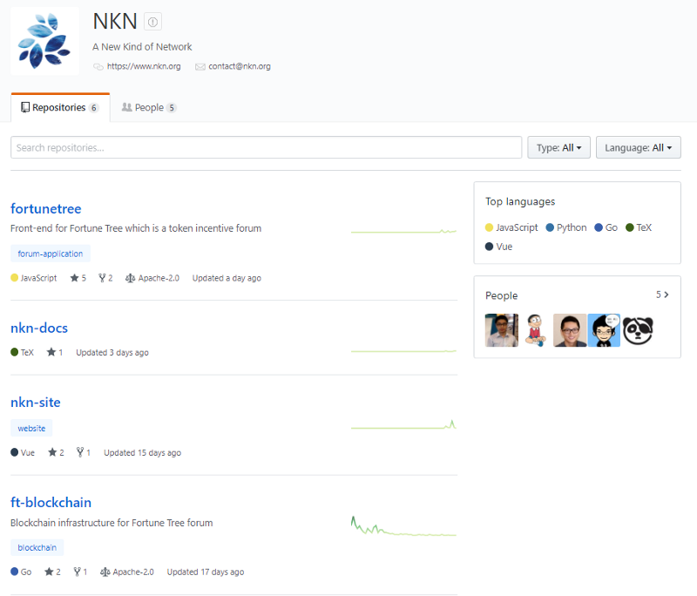Click the Apache-2.0 license icon on fortunetree
Screen dimensions: 697x596
[x=130, y=278]
